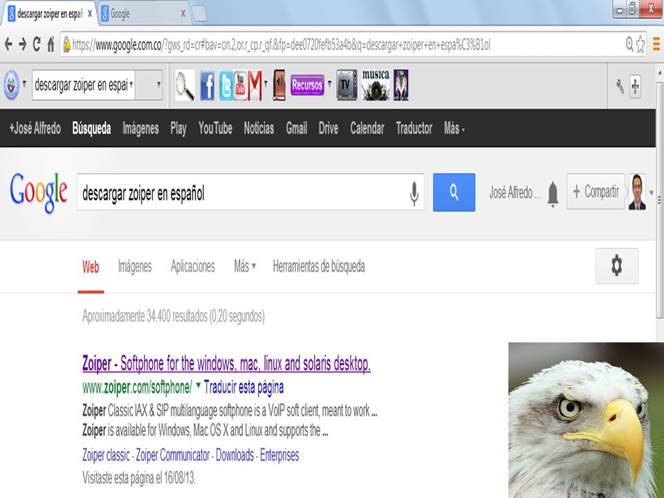
Task: Click Traducir esta página link
Action: [244, 387]
